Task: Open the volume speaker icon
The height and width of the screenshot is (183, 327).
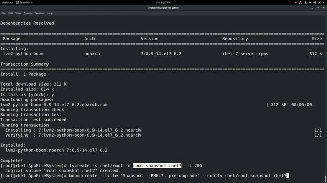Action: coord(315,2)
